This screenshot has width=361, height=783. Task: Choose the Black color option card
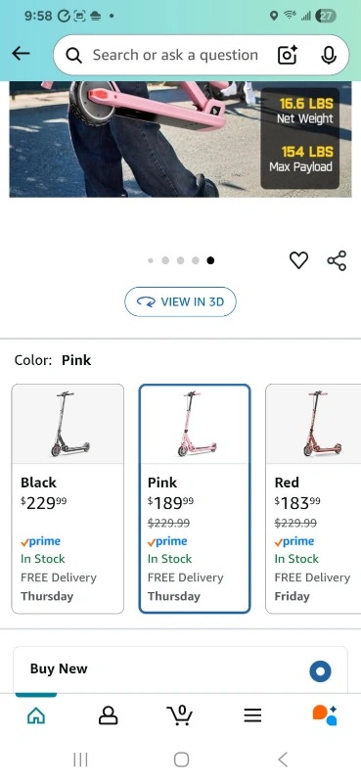[x=68, y=498]
